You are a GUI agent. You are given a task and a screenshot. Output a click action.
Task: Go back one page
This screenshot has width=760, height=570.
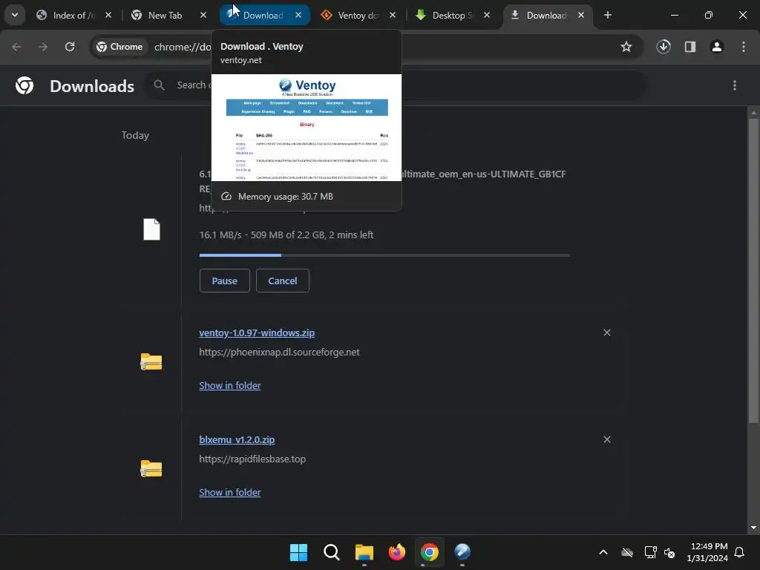(16, 47)
